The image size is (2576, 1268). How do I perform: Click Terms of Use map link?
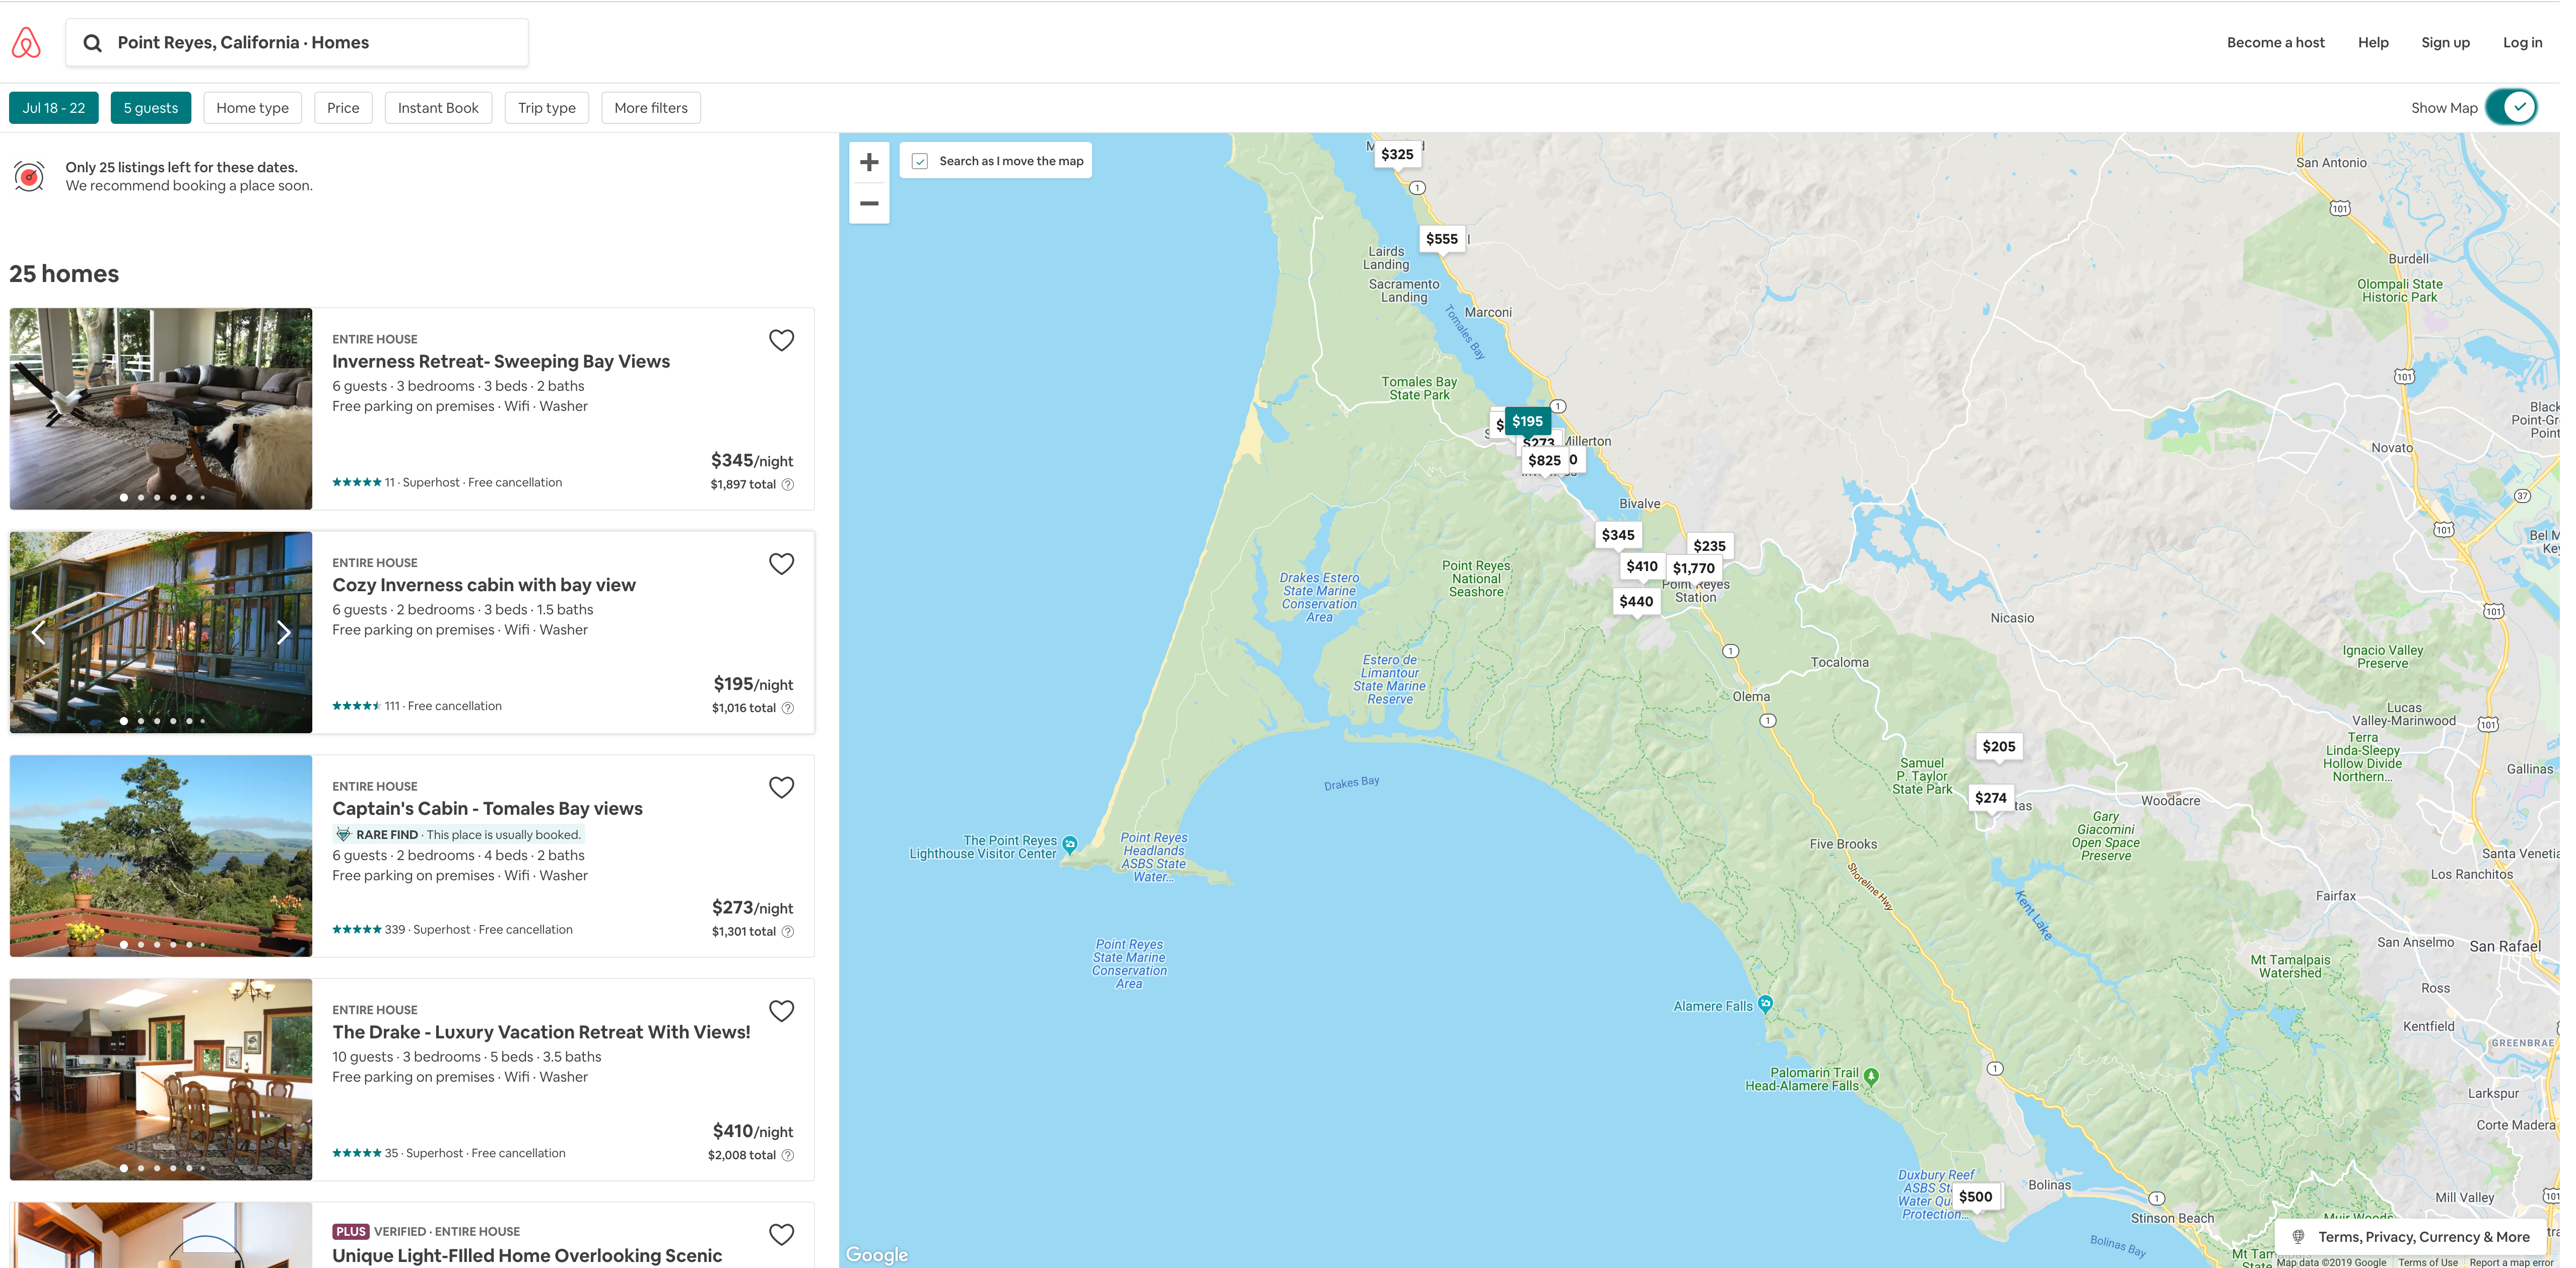(x=2428, y=1263)
